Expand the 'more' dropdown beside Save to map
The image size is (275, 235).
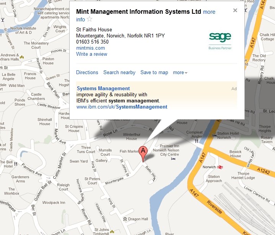tap(180, 72)
